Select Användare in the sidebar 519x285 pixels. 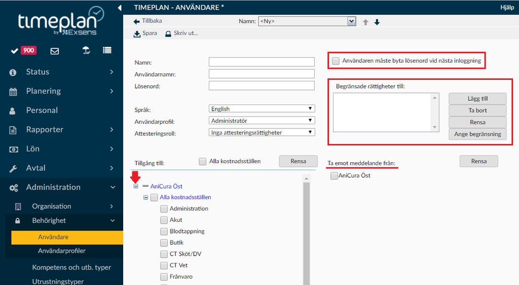pyautogui.click(x=67, y=237)
